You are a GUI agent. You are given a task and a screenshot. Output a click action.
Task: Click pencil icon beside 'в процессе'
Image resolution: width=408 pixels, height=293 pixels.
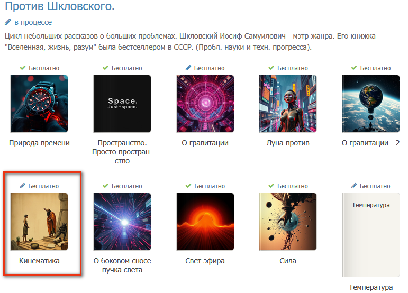[8, 22]
